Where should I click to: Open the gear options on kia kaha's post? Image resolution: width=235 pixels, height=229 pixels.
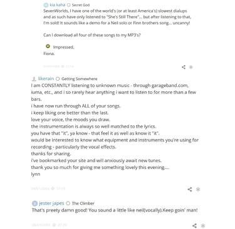point(191,67)
